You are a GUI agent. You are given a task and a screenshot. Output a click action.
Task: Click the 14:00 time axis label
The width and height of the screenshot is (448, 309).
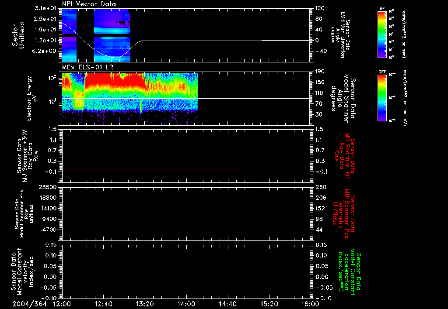click(x=186, y=304)
